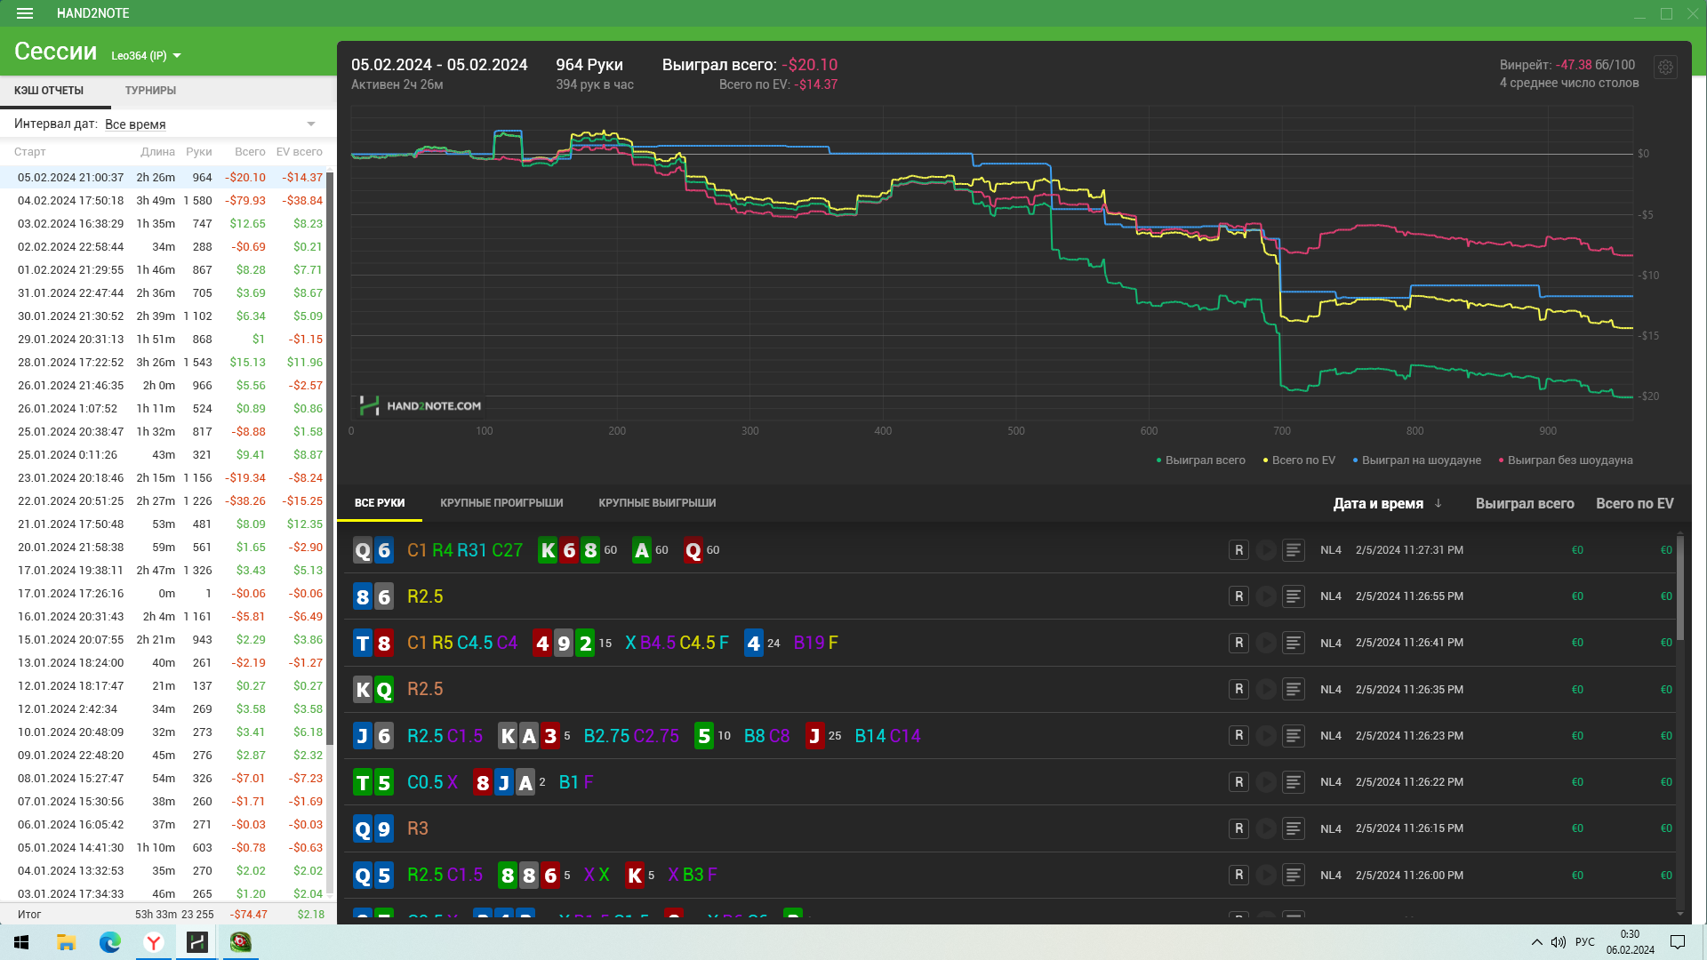Click R button for 86 R2.5 hand
The width and height of the screenshot is (1707, 960).
pyautogui.click(x=1238, y=596)
